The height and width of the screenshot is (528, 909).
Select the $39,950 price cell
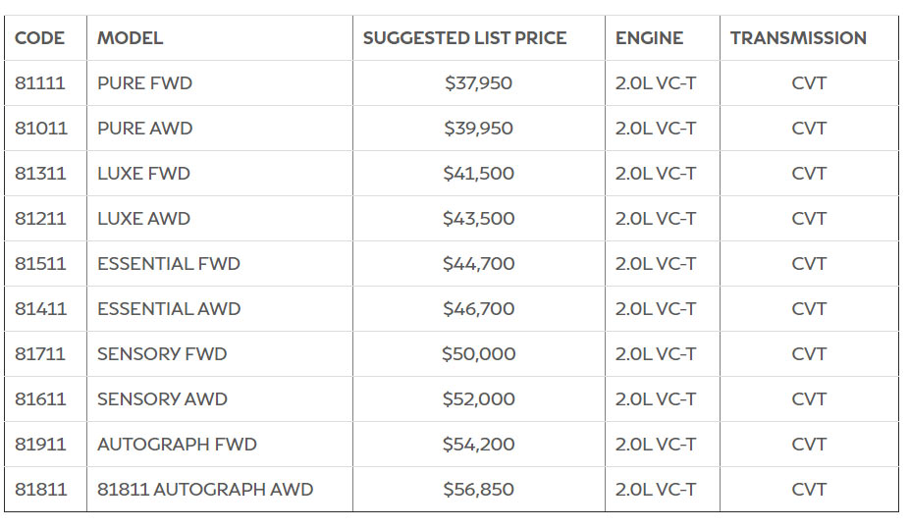[478, 129]
